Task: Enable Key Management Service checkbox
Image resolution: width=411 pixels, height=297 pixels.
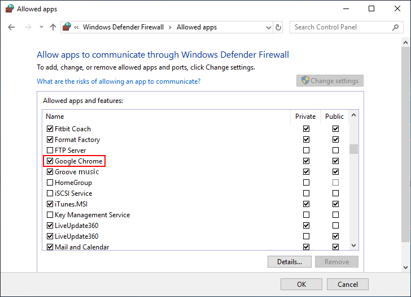Action: (x=50, y=215)
